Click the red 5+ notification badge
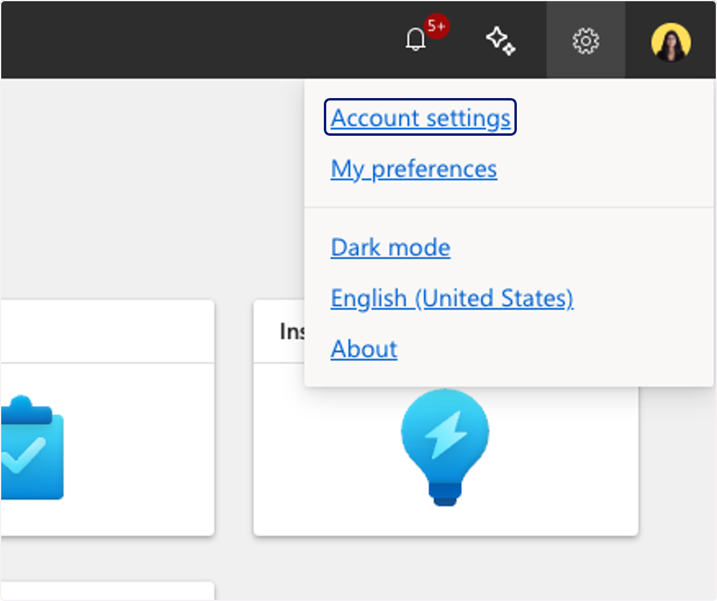717x601 pixels. pyautogui.click(x=437, y=27)
